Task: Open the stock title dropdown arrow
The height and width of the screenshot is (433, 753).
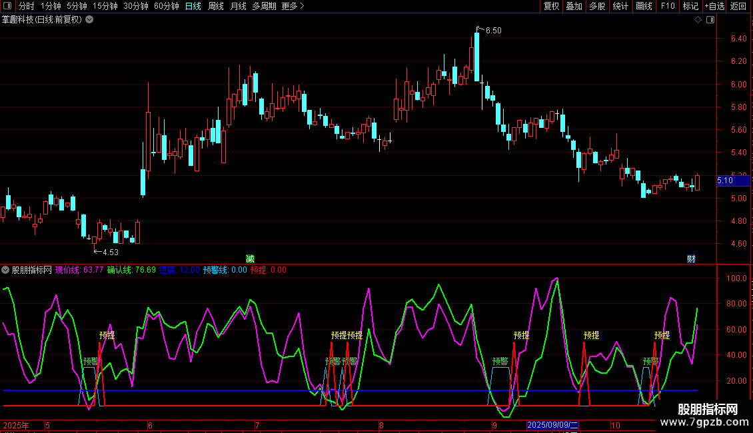Action: [x=89, y=20]
